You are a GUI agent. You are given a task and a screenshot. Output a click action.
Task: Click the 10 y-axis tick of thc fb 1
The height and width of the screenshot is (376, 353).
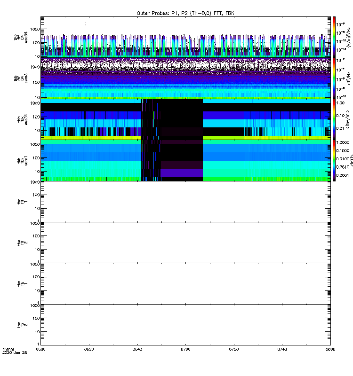[37, 290]
